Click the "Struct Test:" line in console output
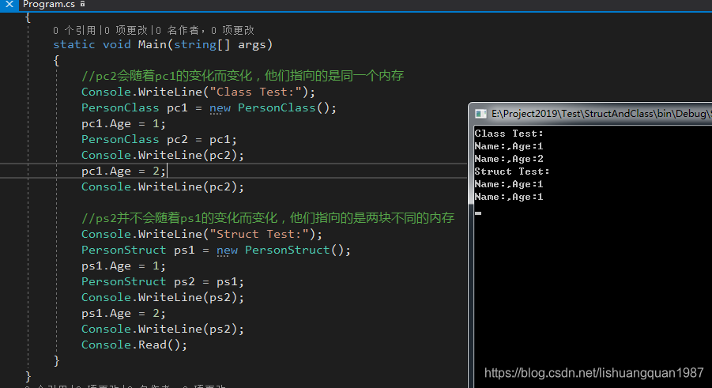Viewport: 712px width, 388px height. click(x=511, y=171)
